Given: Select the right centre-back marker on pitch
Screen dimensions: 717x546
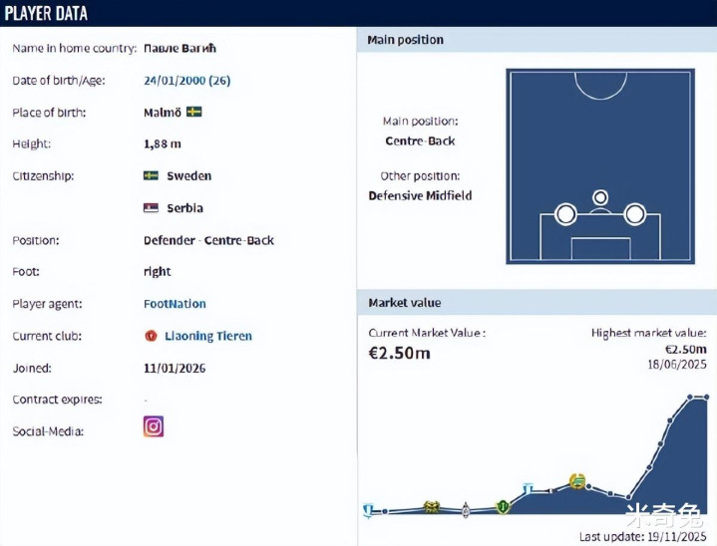Looking at the screenshot, I should [634, 213].
